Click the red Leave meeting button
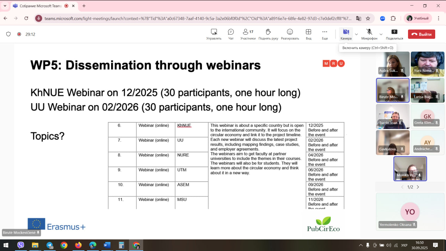Screen dimensions: 446x251 [421, 34]
